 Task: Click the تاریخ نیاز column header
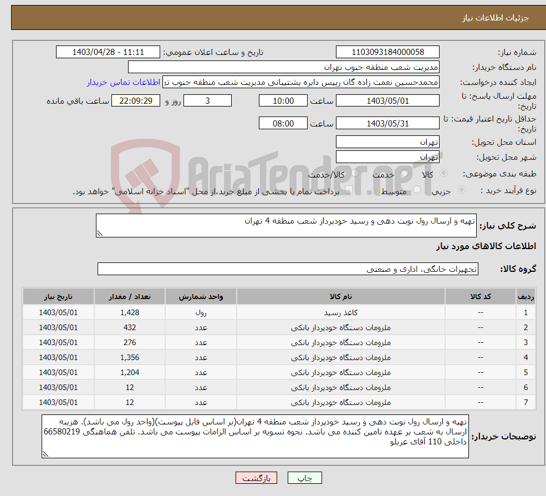[x=58, y=297]
